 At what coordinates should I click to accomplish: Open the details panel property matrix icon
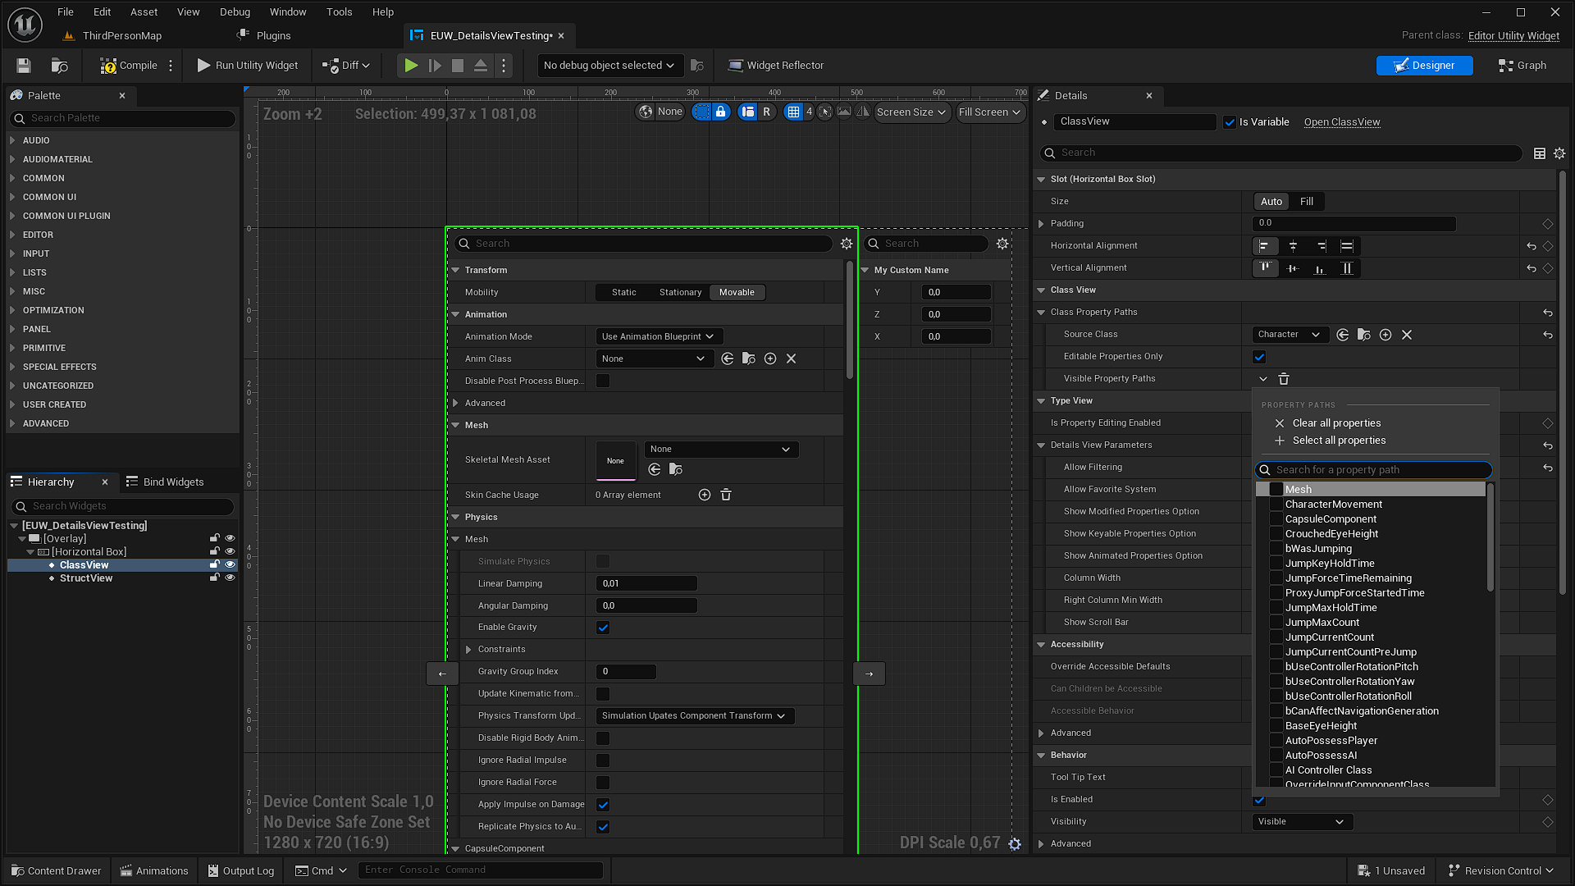click(x=1540, y=153)
